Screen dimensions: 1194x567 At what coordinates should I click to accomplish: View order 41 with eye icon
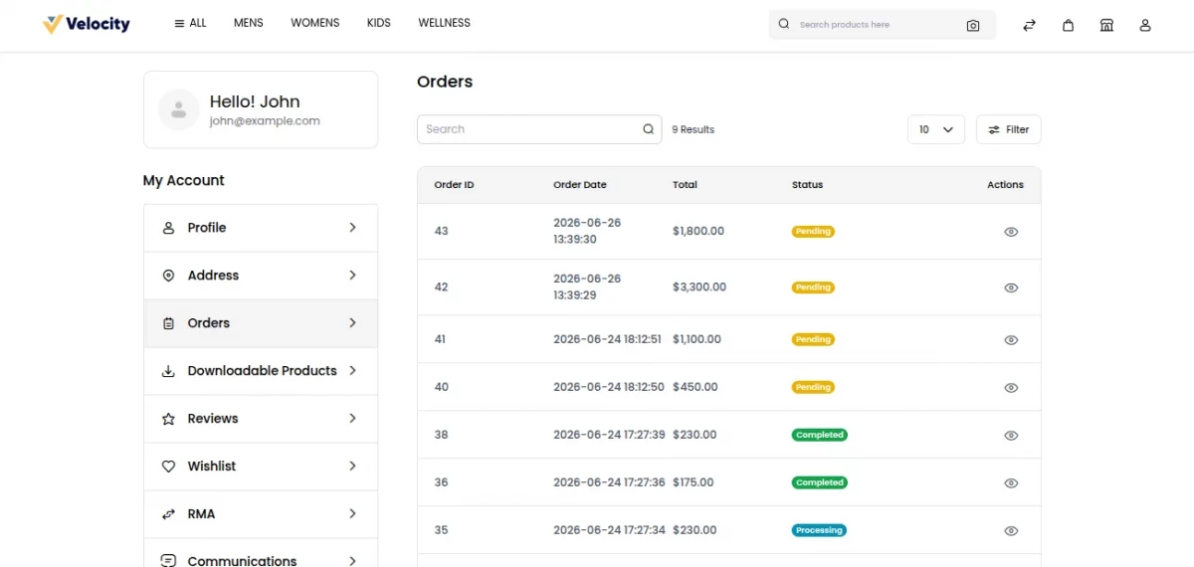[x=1011, y=340]
